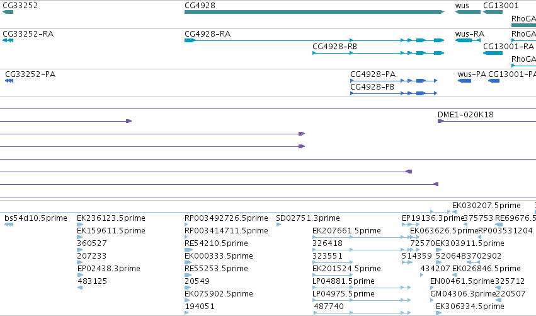
Task: Select the CG4928-RA transcript label
Action: click(x=207, y=34)
